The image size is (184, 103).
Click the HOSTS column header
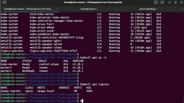[41, 88]
